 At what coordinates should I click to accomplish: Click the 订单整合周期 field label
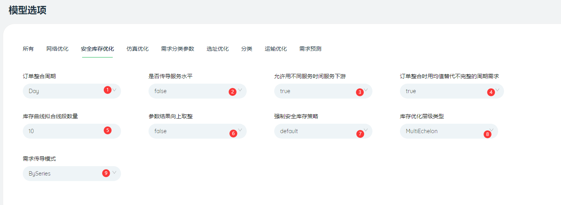click(x=39, y=77)
